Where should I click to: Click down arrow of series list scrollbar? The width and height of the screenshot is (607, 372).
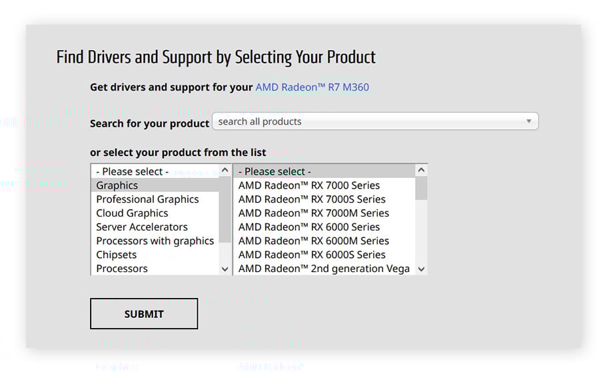click(x=421, y=269)
